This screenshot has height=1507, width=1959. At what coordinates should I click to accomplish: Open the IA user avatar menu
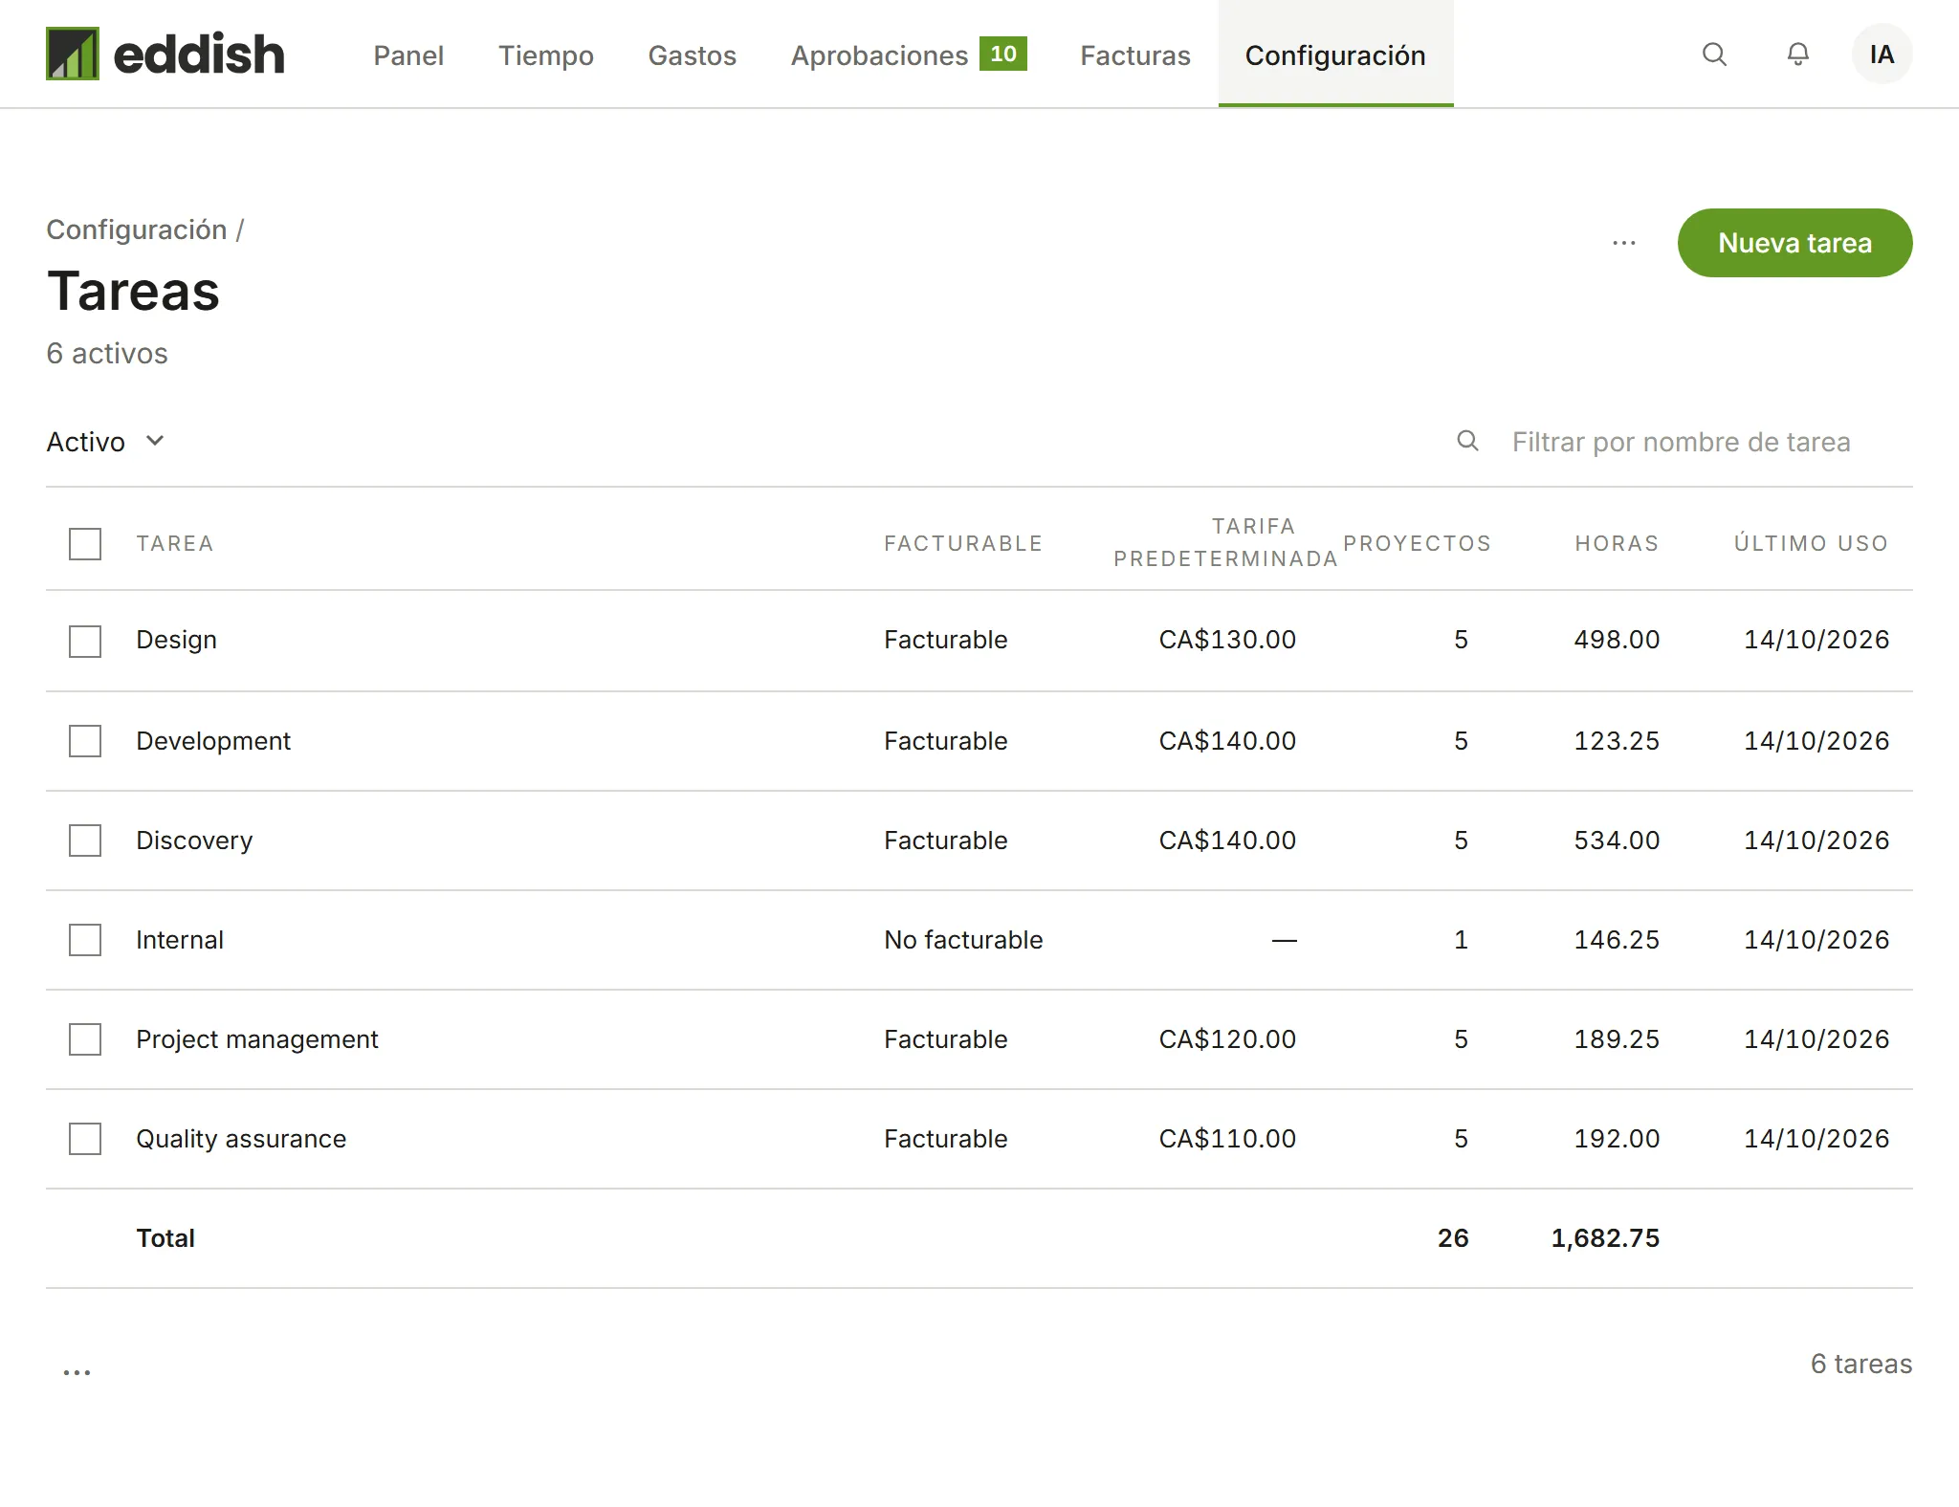tap(1882, 55)
